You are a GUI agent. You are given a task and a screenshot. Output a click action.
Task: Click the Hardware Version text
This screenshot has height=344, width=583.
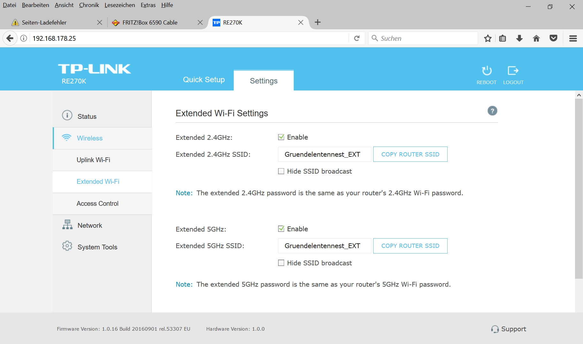tap(235, 329)
